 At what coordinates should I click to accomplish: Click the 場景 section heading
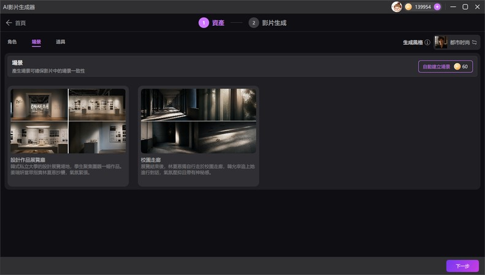coord(17,62)
